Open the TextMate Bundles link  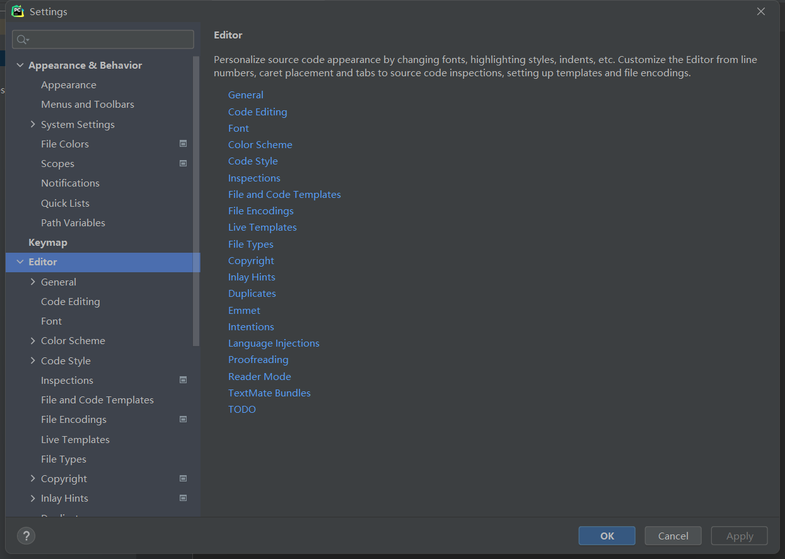[269, 393]
